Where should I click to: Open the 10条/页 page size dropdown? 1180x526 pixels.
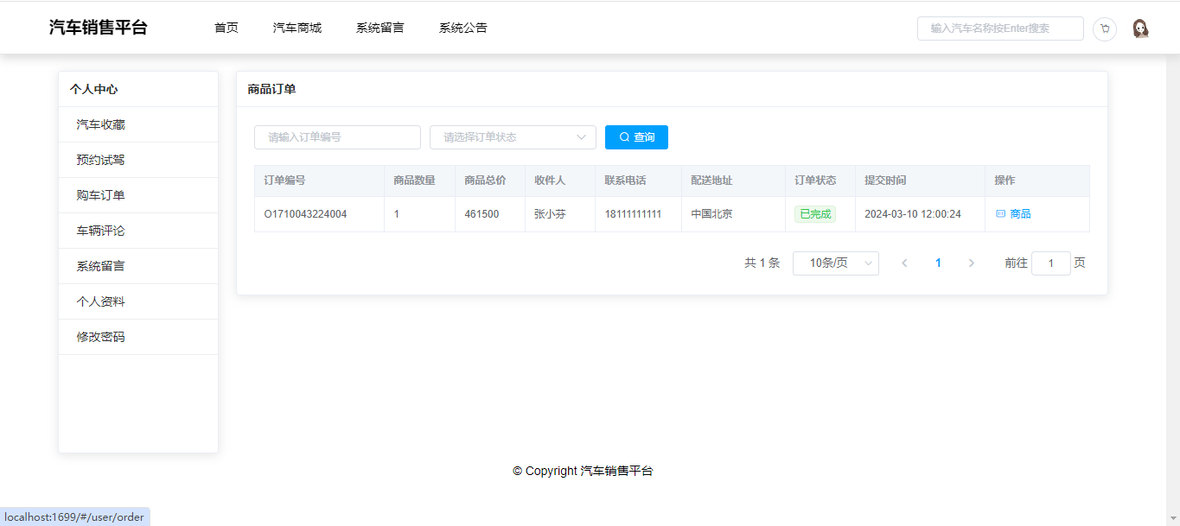tap(835, 263)
